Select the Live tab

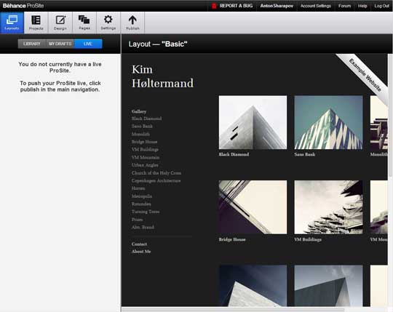[88, 44]
